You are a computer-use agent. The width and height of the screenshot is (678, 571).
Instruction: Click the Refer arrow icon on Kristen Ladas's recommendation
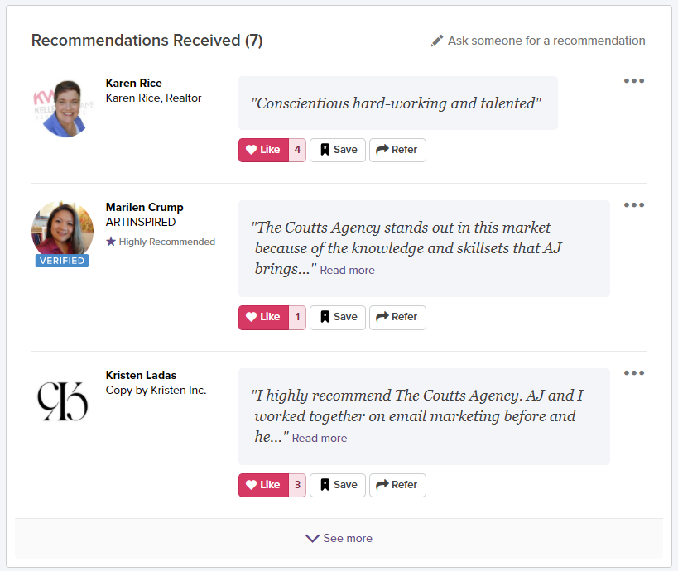[x=383, y=485]
